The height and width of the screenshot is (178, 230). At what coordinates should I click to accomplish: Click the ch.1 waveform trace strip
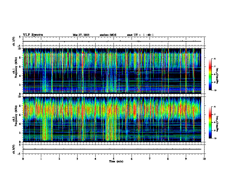[112, 41]
